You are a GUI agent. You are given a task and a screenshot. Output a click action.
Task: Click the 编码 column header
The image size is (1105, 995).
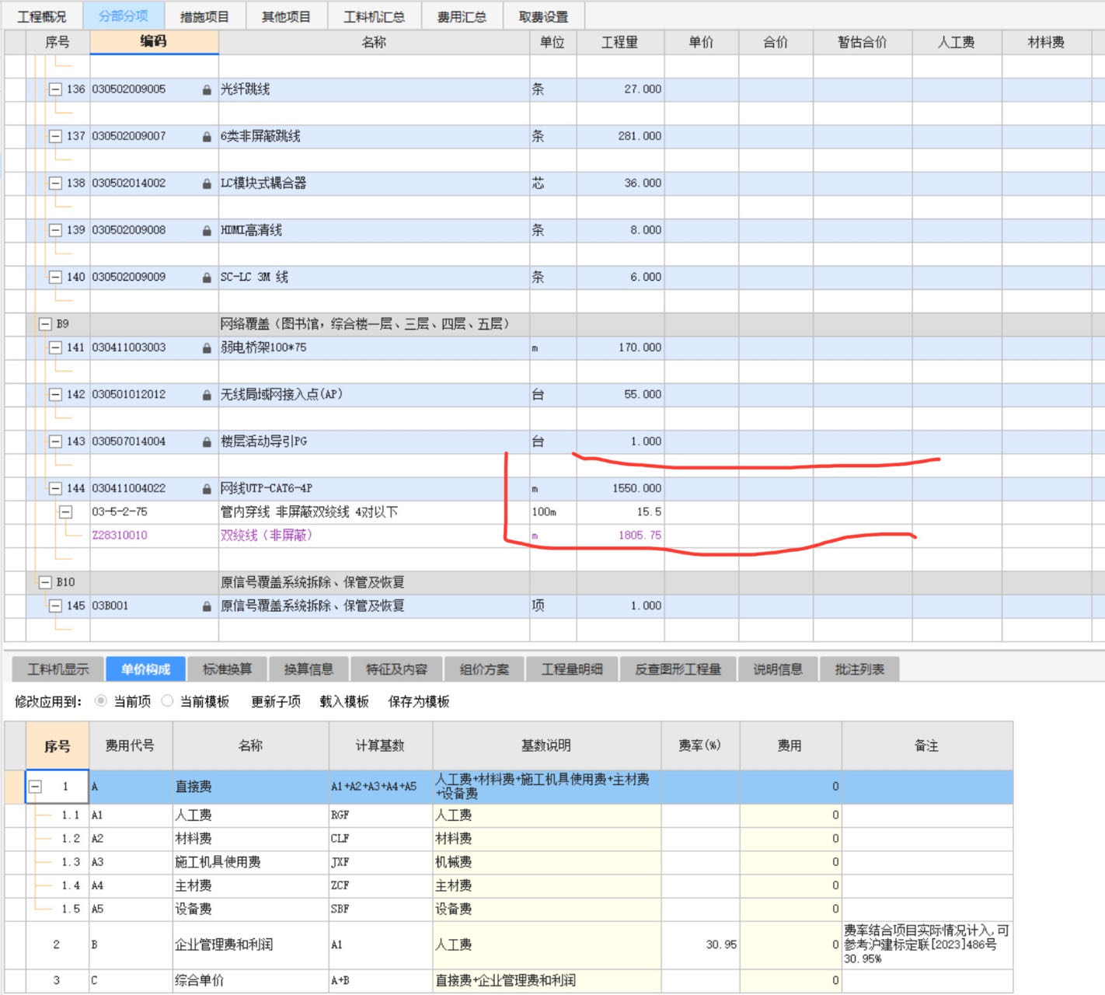[x=154, y=42]
